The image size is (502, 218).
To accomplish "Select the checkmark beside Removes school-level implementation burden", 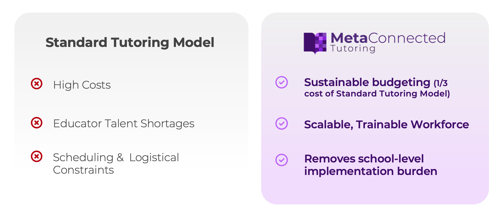I will [281, 160].
